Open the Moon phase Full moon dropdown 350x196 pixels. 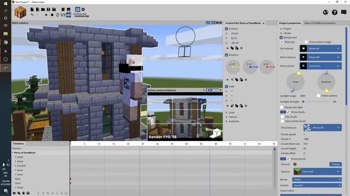coord(320,66)
